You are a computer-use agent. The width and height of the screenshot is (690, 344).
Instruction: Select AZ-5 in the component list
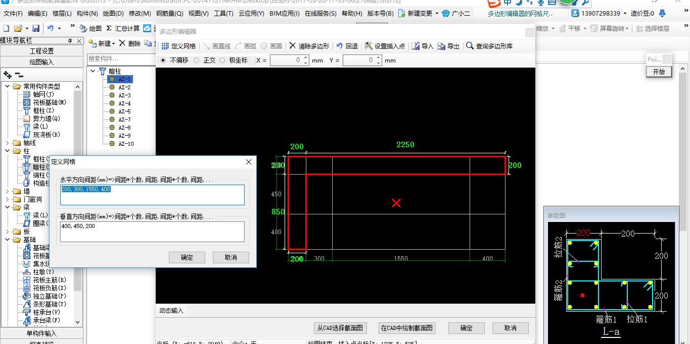click(124, 111)
